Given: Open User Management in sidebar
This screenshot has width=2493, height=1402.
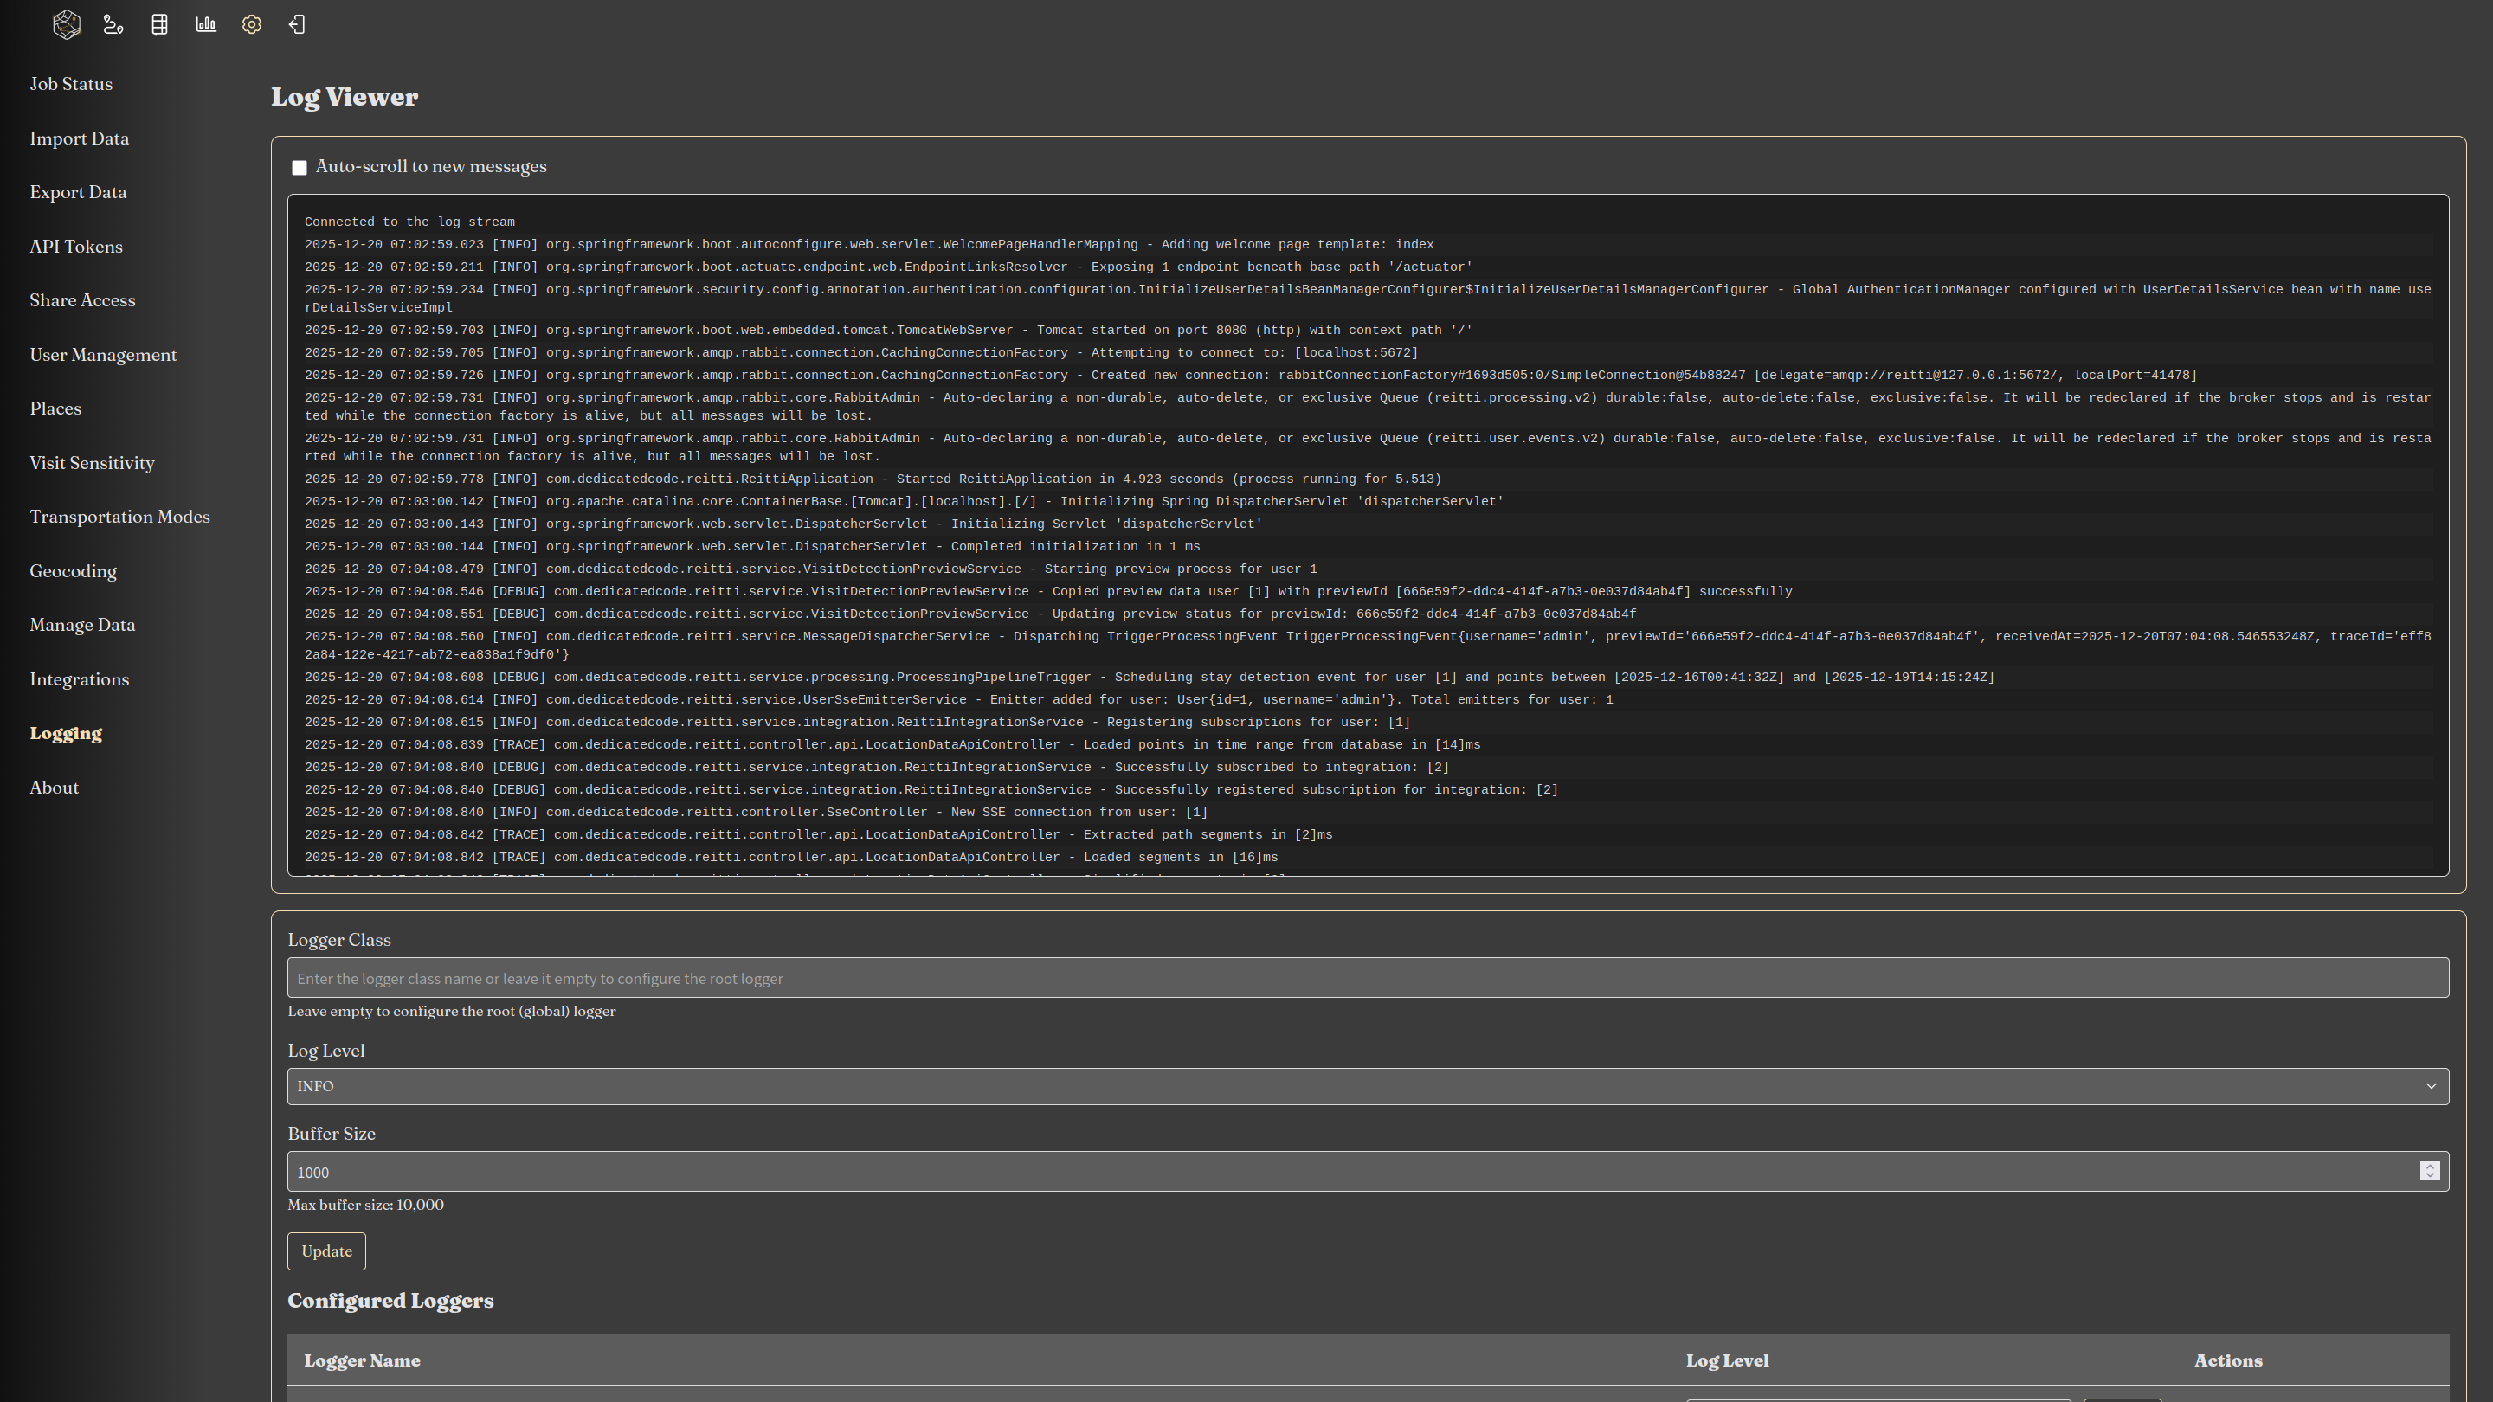Looking at the screenshot, I should (x=103, y=355).
